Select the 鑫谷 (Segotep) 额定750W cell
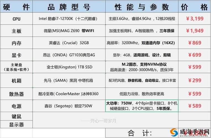211x138 pixels. (x=69, y=106)
